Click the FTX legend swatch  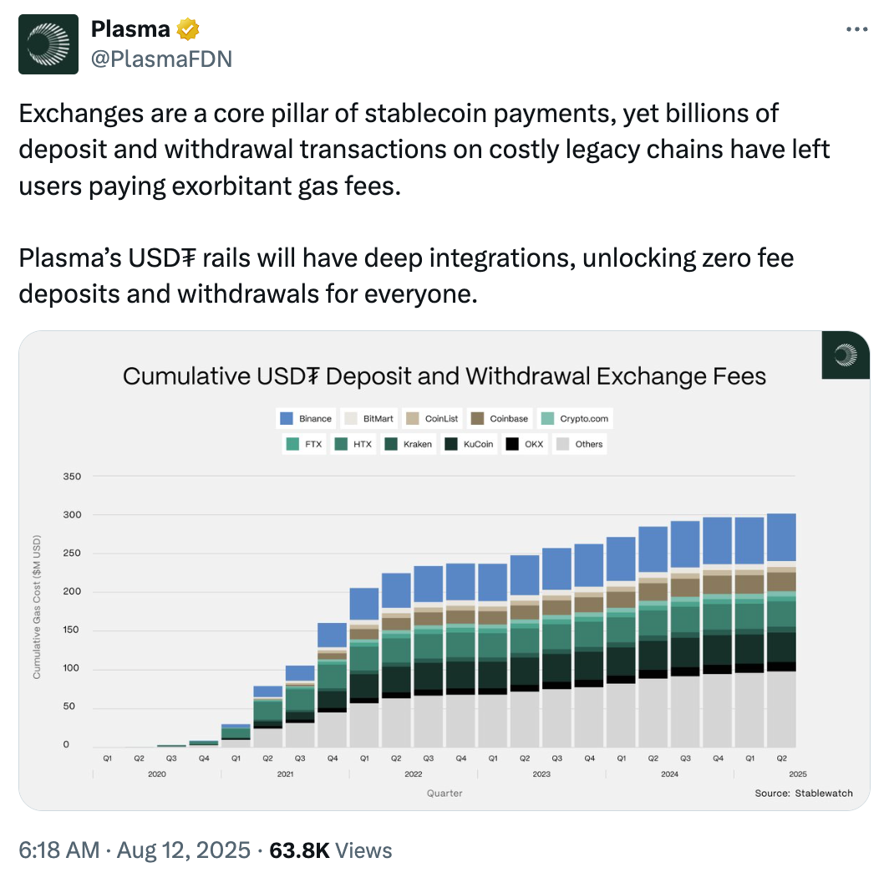tap(293, 444)
